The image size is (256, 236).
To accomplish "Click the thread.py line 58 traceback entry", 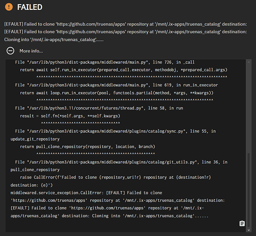I will point(99,108).
